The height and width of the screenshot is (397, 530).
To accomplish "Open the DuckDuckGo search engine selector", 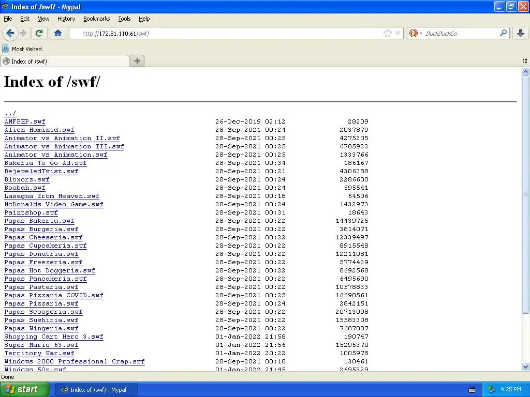I will tap(415, 33).
